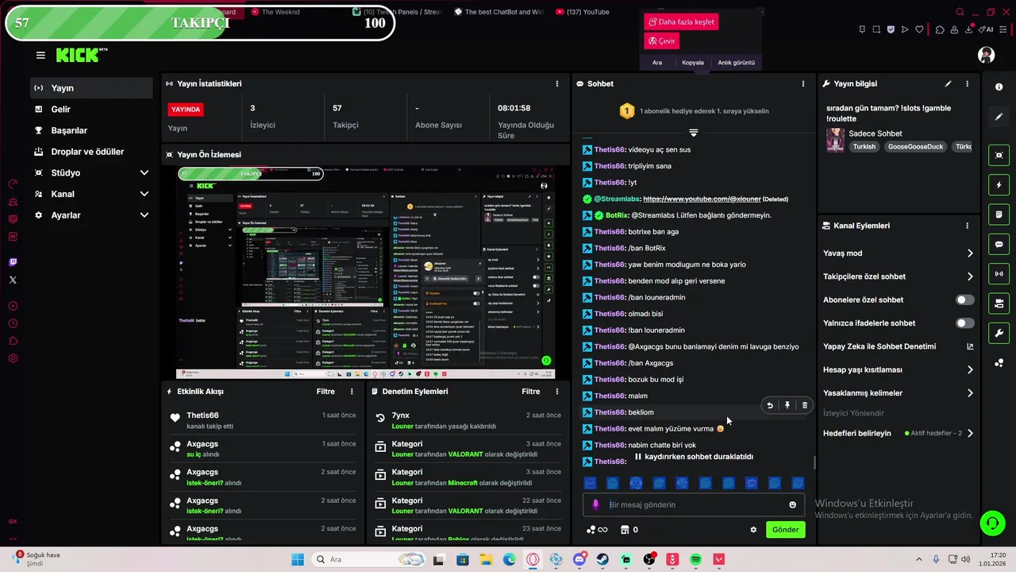Click the pencil icon in Yayın bilgisi header
The image size is (1016, 572).
(x=948, y=83)
